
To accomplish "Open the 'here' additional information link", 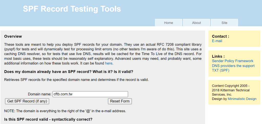I will pos(108,63).
